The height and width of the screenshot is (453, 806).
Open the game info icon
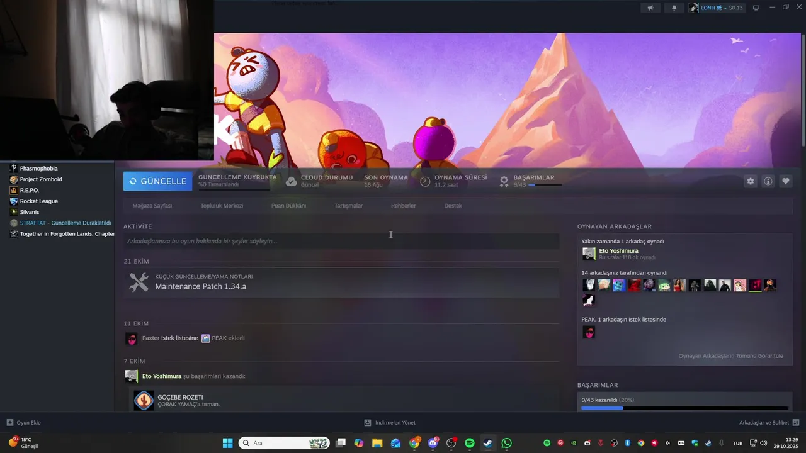768,181
